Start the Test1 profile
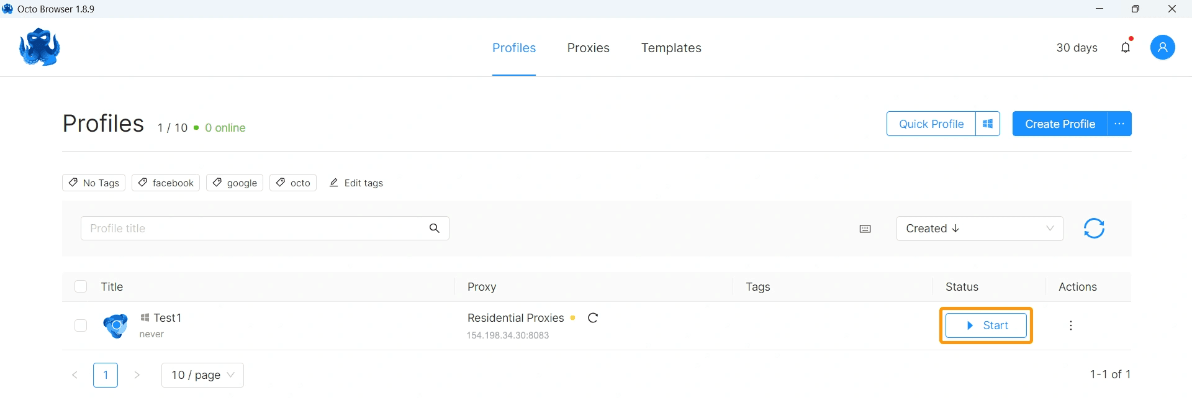This screenshot has width=1192, height=400. 986,326
